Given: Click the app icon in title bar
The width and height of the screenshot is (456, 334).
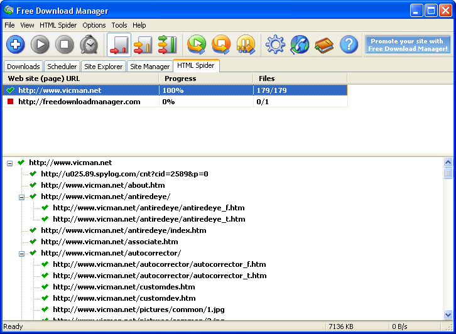Looking at the screenshot, I should (8, 10).
